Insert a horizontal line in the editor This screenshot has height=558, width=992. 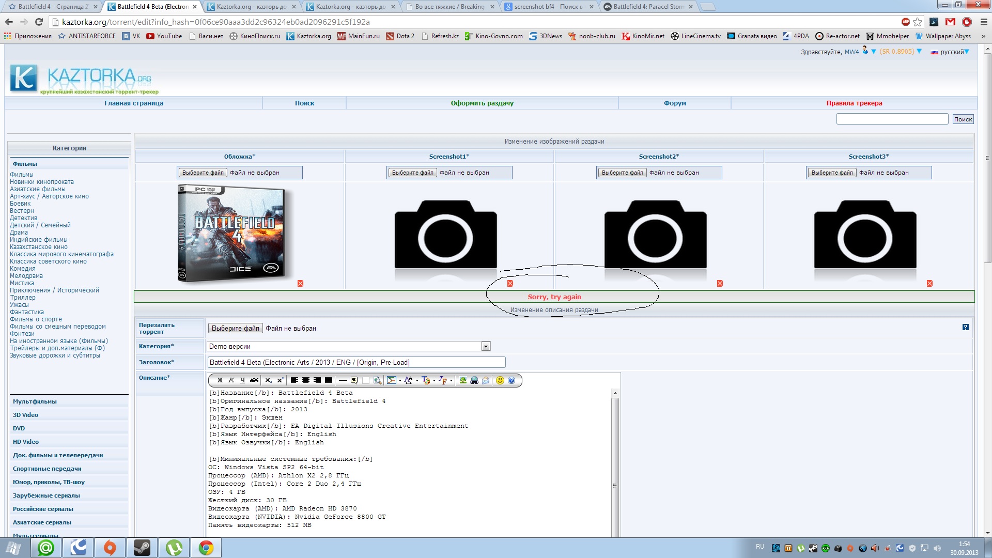coord(343,380)
